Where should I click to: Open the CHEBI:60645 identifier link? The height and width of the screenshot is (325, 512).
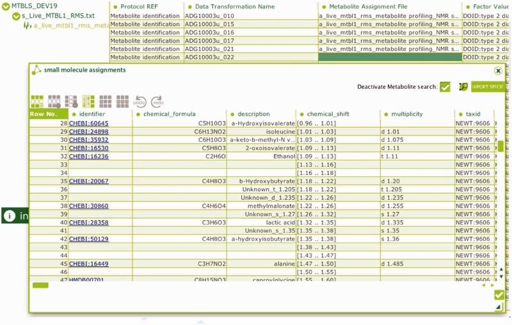click(88, 123)
